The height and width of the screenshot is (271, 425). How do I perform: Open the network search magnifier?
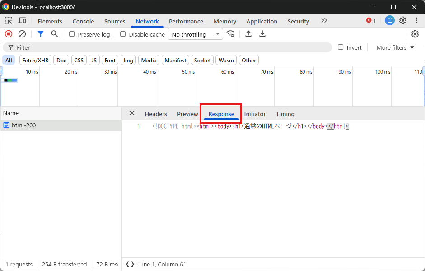click(x=55, y=34)
